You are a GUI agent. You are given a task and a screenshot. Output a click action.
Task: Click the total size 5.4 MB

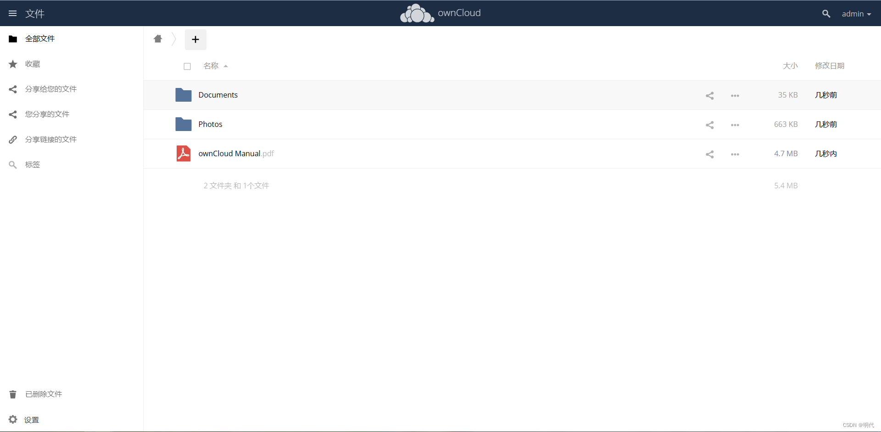[x=786, y=186]
